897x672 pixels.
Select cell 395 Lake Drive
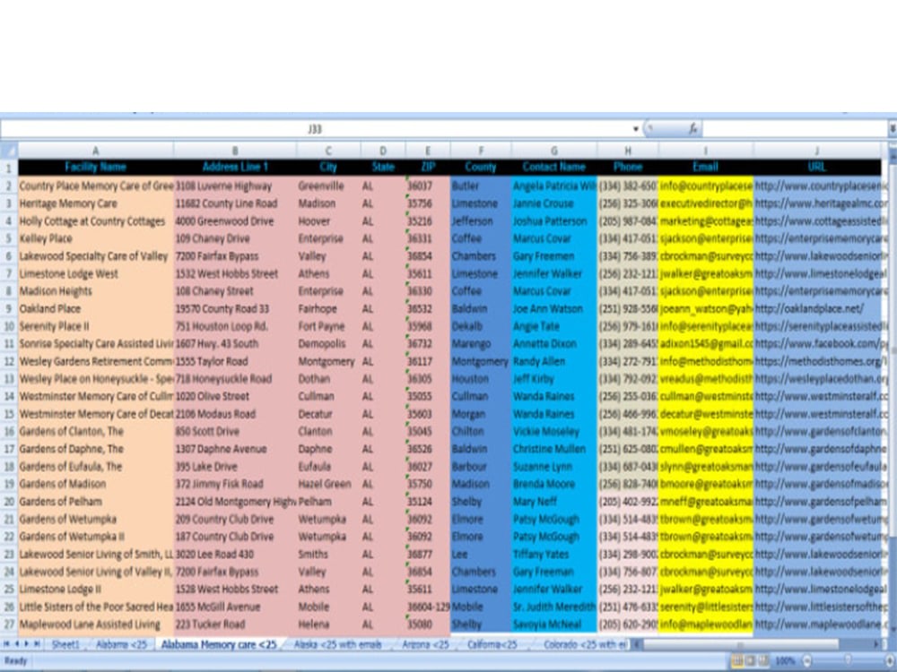coord(234,467)
